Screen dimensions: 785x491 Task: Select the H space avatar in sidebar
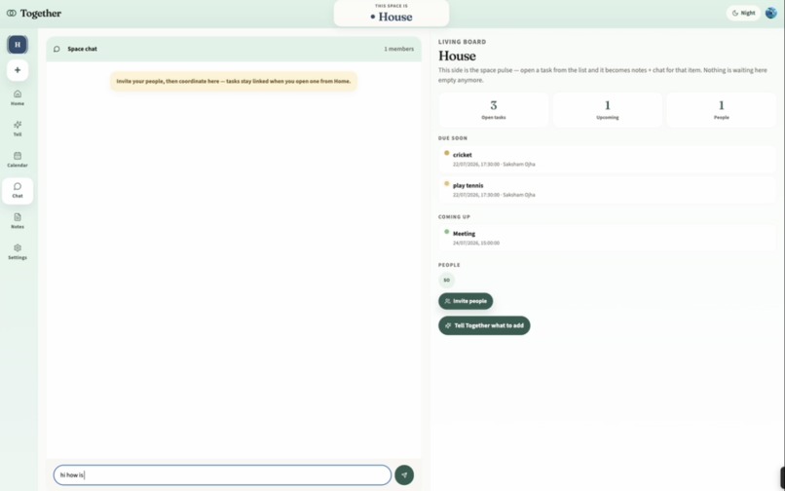[18, 45]
